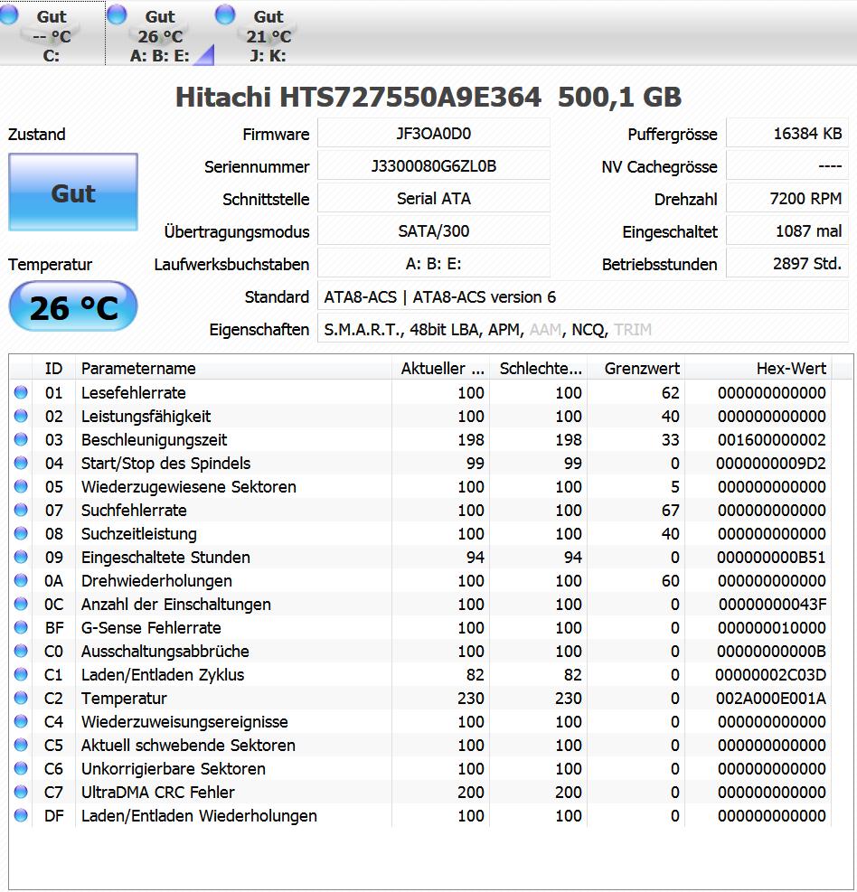
Task: Click the blue Gut health status button
Action: [73, 192]
